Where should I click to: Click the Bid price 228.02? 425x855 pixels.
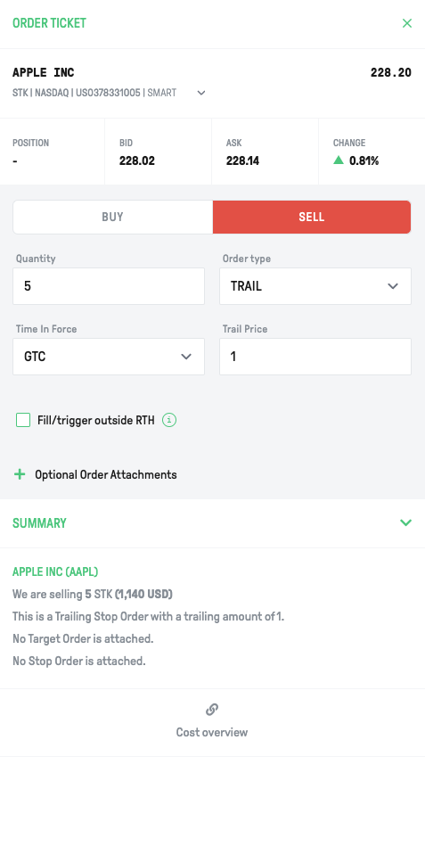[x=136, y=160]
